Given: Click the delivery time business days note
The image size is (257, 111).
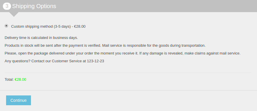Looking at the screenshot, I should 41,38.
